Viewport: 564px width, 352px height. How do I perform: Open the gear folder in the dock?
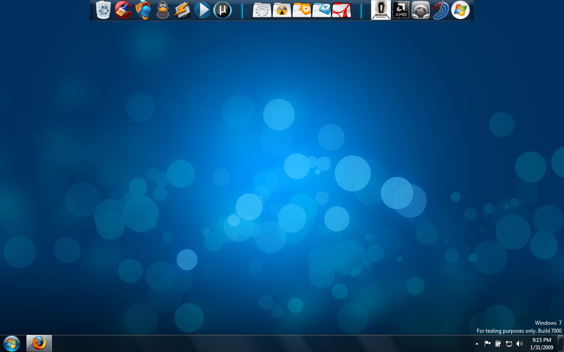tap(262, 10)
